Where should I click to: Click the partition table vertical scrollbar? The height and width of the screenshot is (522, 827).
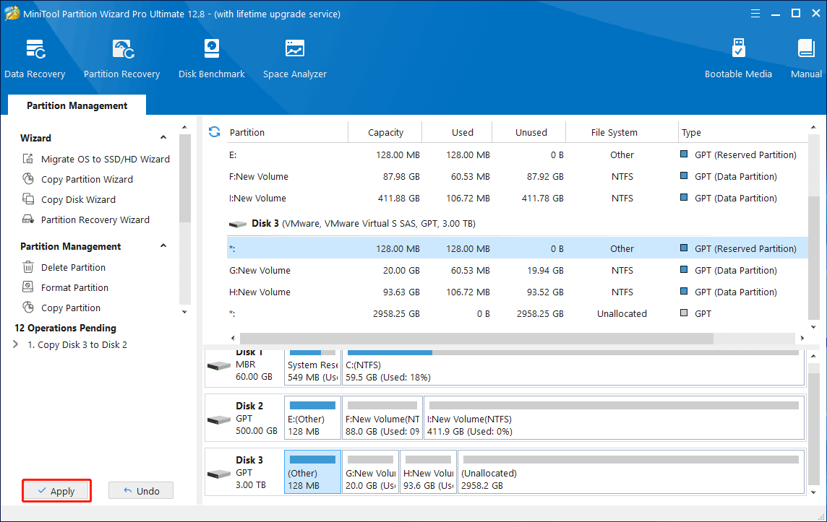tap(813, 256)
